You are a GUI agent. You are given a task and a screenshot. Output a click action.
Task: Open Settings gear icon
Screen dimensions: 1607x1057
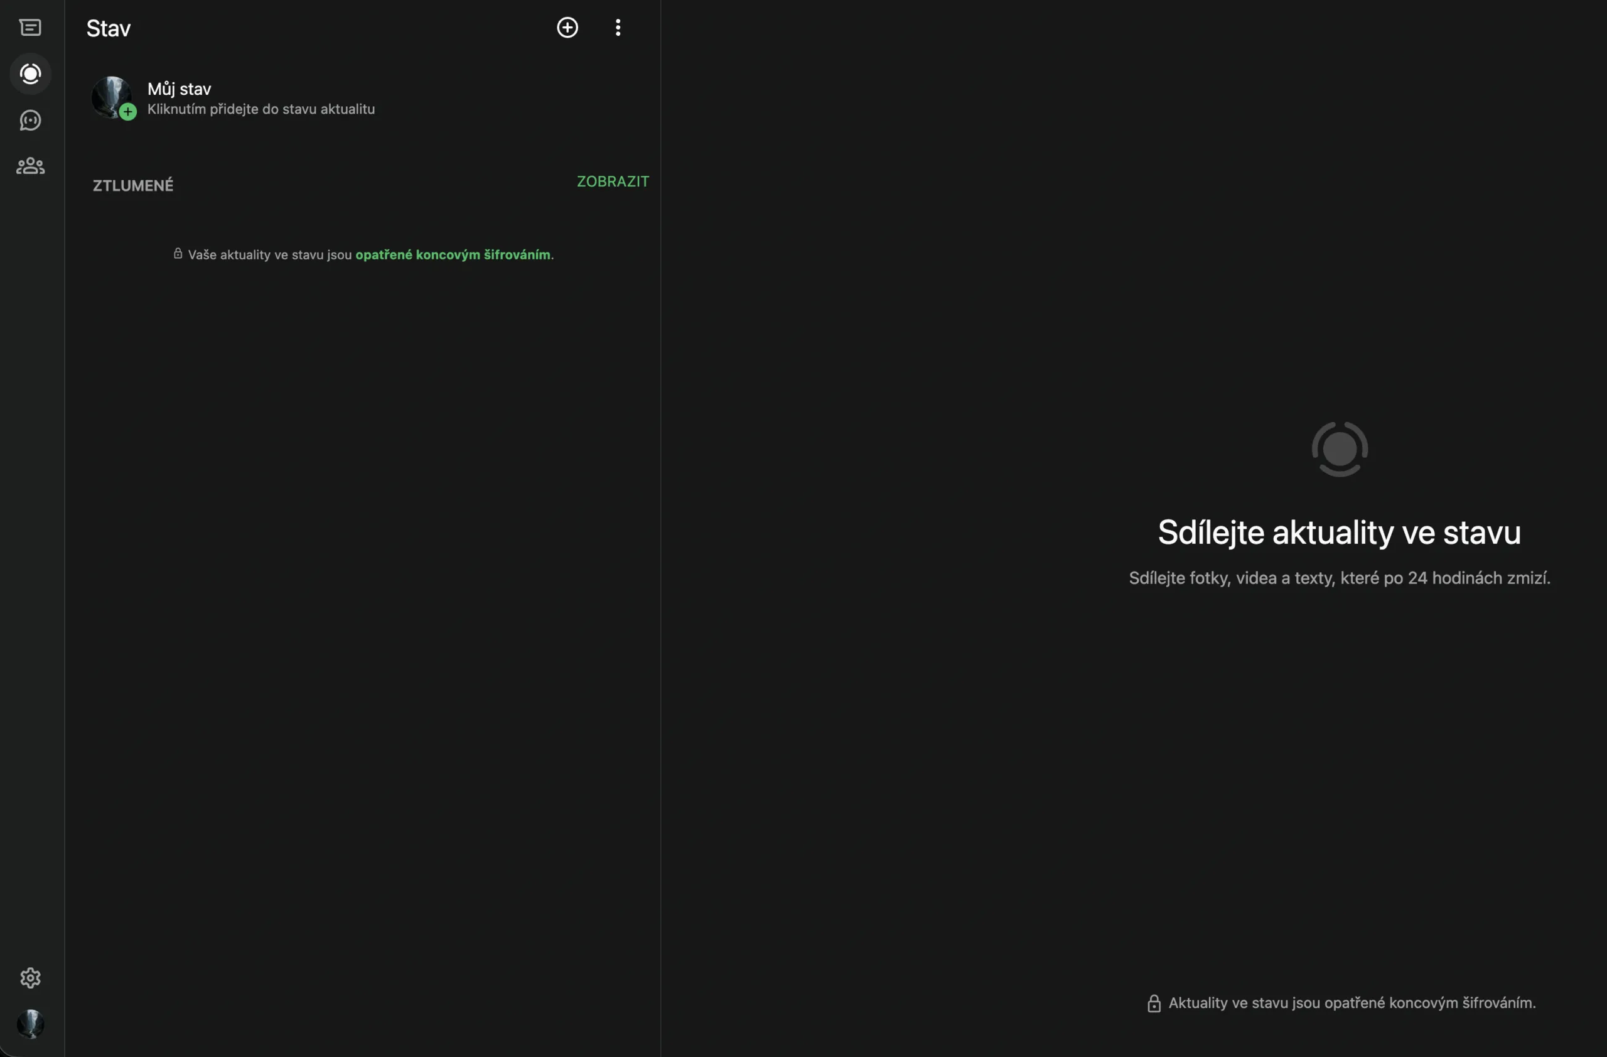click(30, 977)
